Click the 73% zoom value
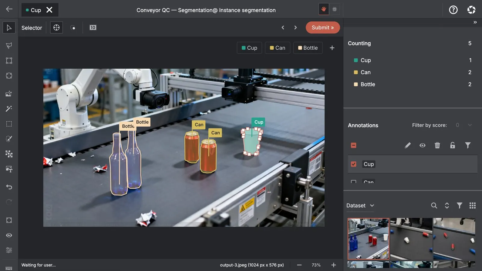This screenshot has height=271, width=482. point(316,265)
